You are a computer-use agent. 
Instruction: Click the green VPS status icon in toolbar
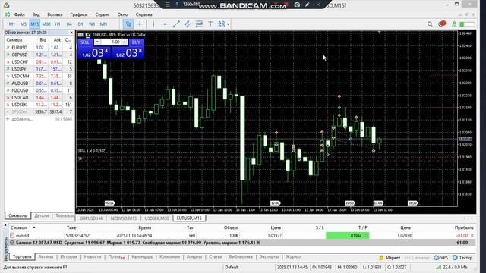pos(454,24)
